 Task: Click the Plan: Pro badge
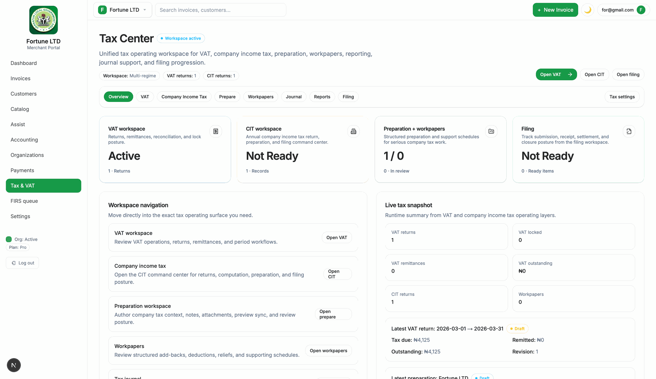18,247
